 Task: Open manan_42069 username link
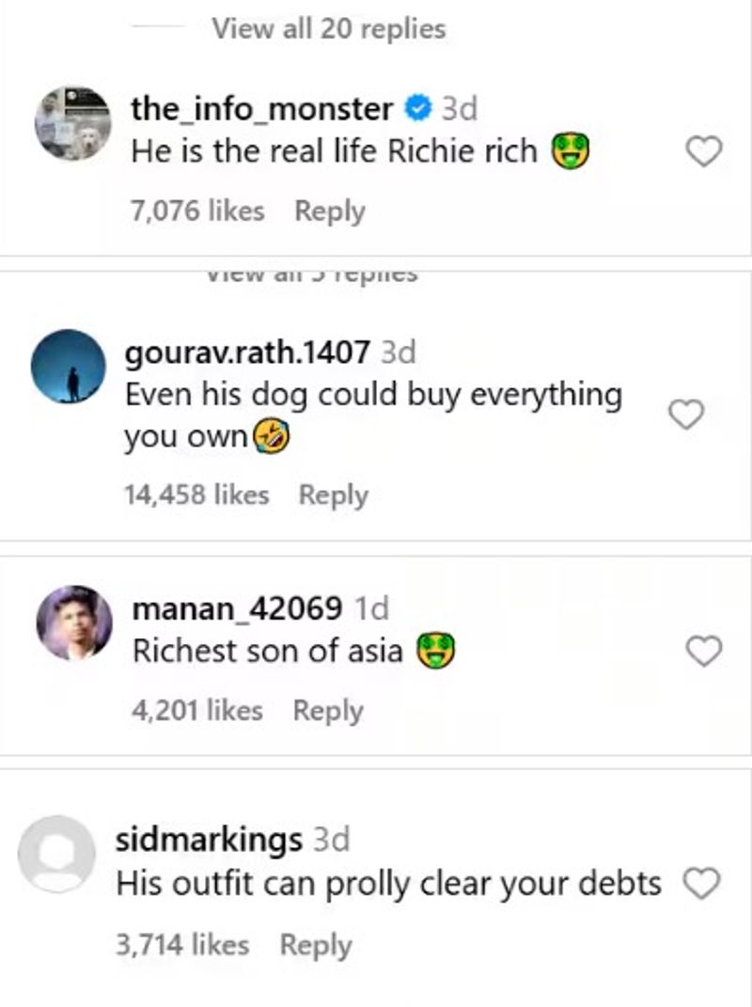(x=237, y=608)
